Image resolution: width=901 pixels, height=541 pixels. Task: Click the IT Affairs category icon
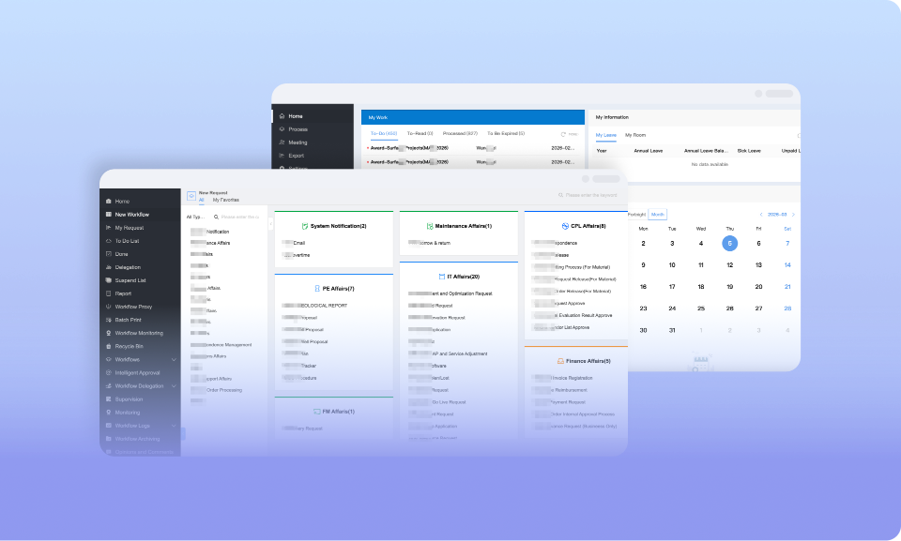tap(440, 277)
